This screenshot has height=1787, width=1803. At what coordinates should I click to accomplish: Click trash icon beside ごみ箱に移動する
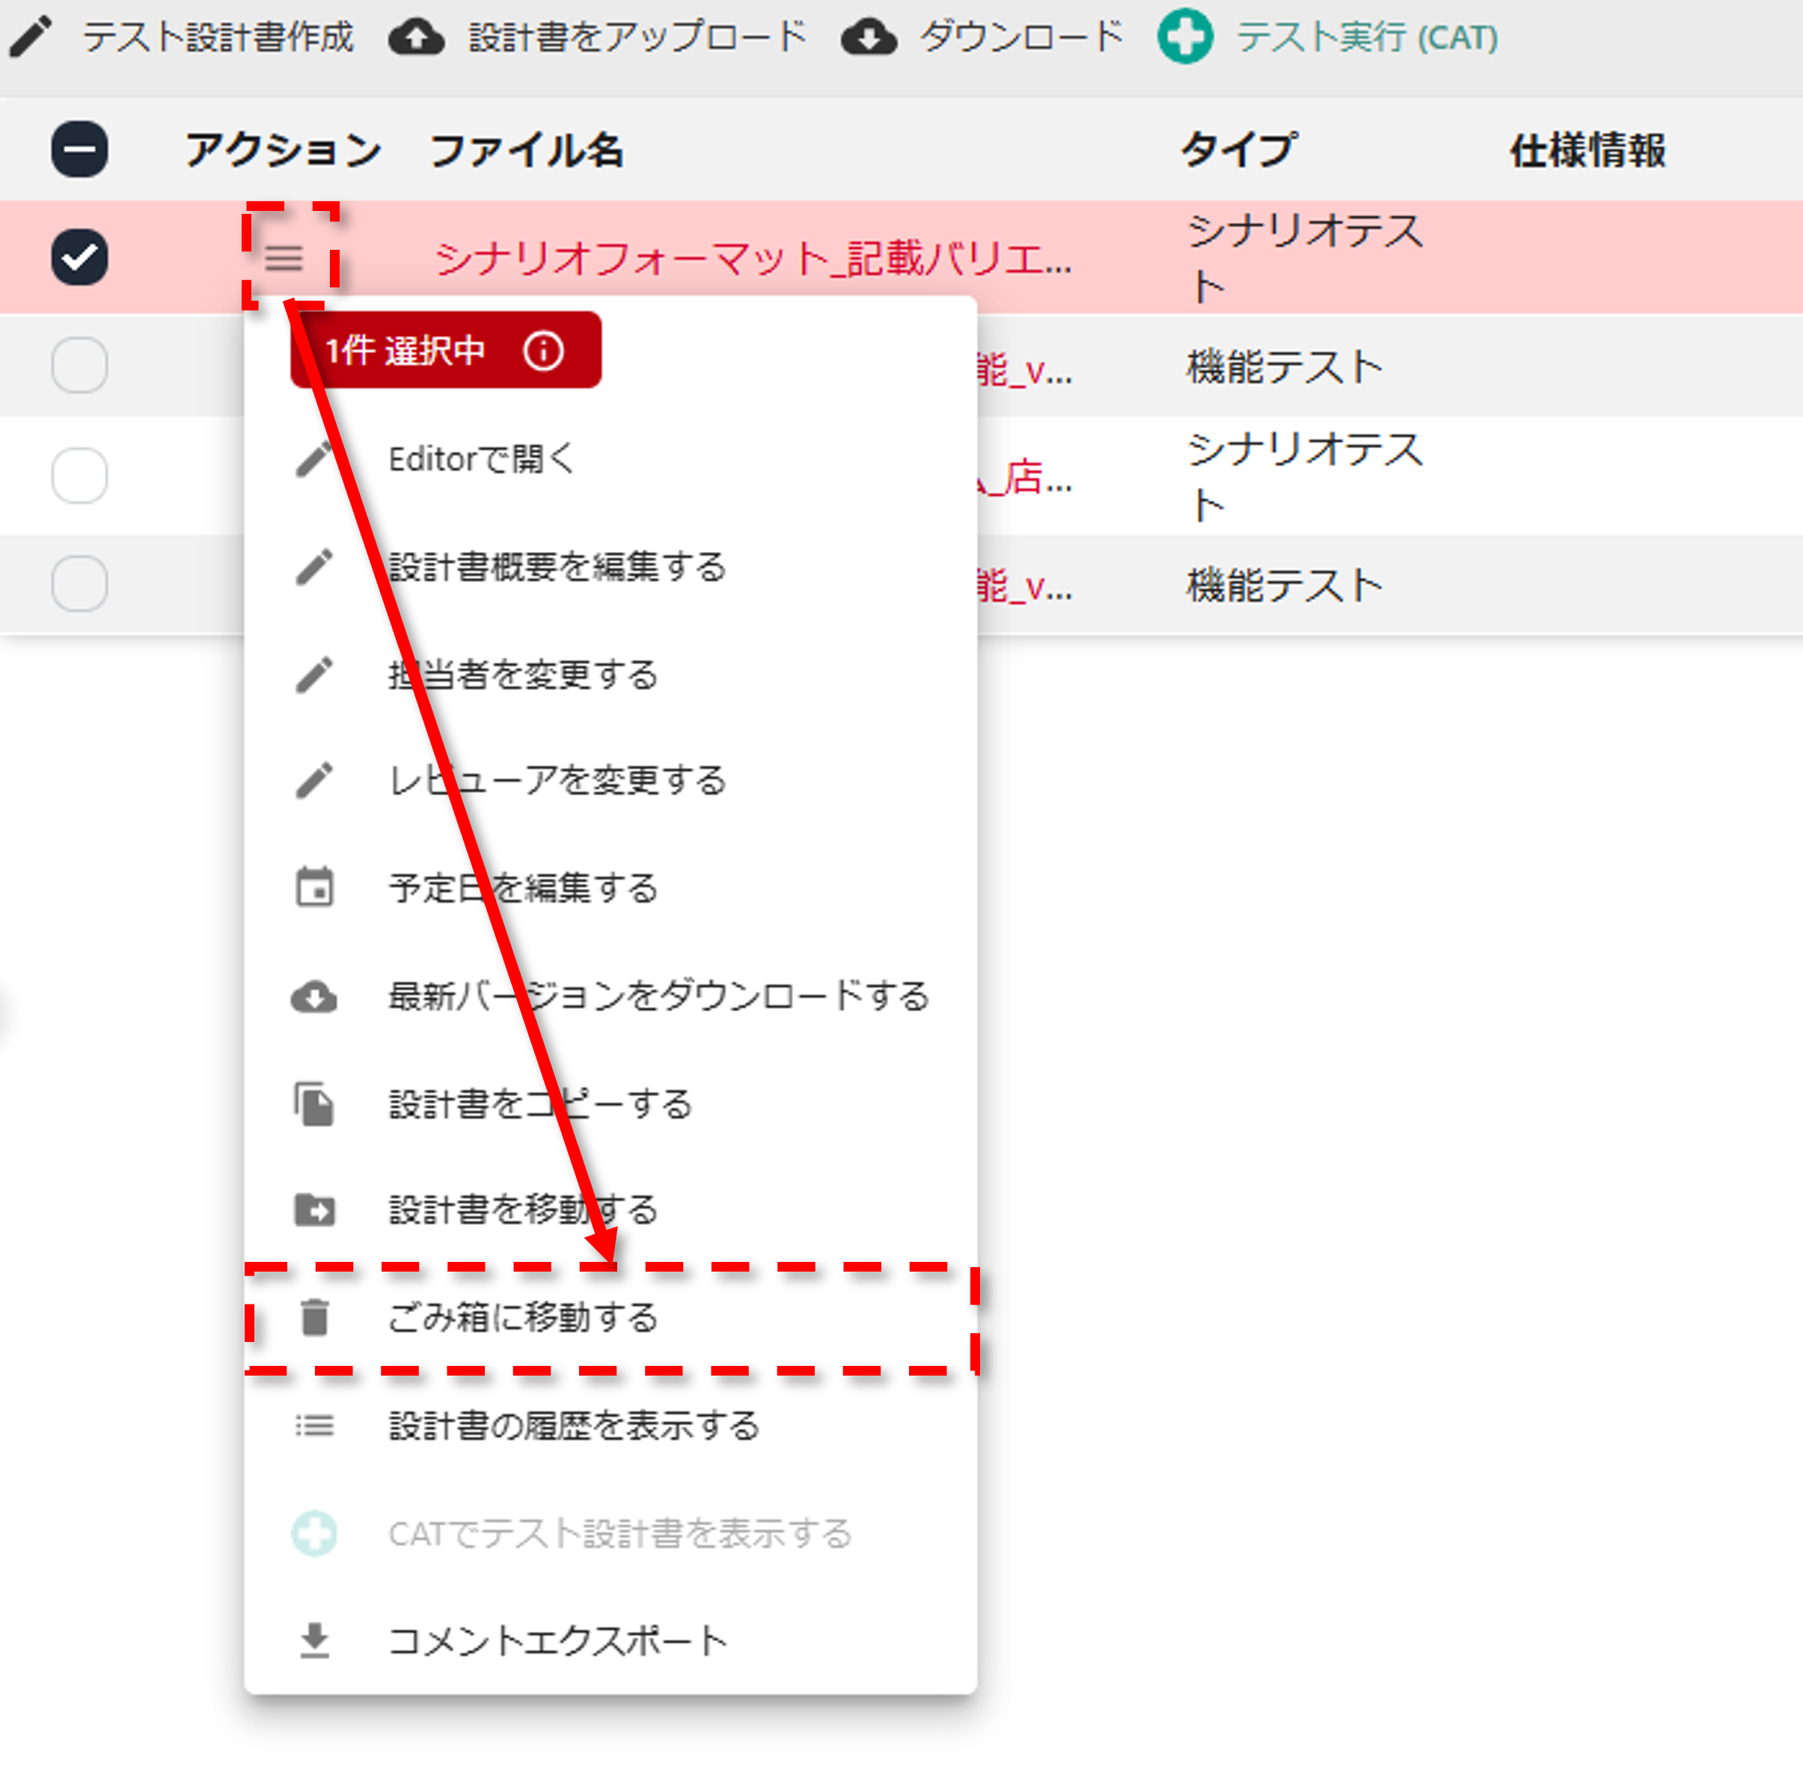(x=314, y=1317)
